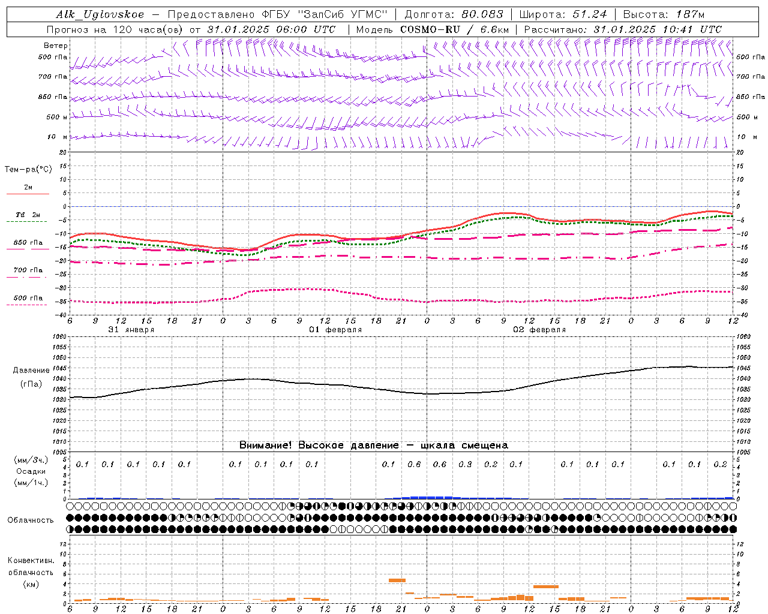The width and height of the screenshot is (768, 614).
Task: Click the Осадки panel label
Action: pos(31,471)
